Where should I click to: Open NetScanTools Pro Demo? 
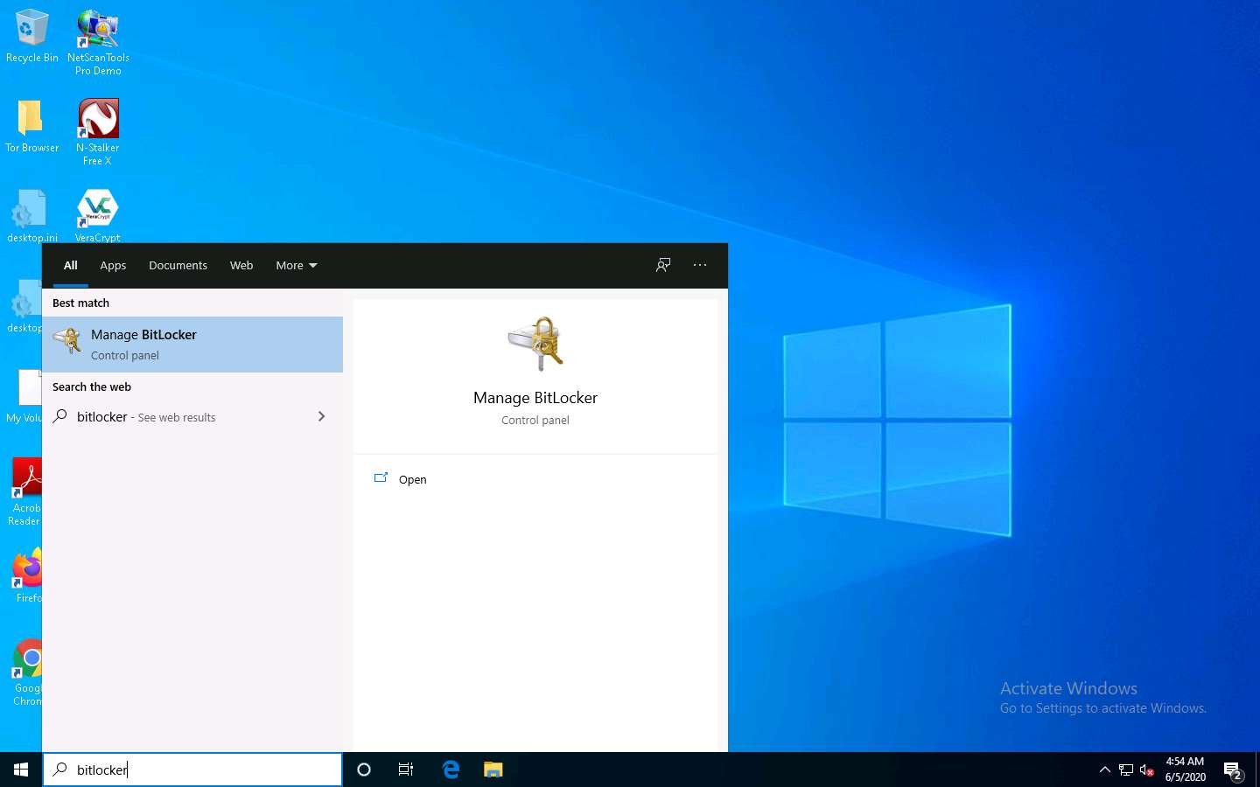pyautogui.click(x=97, y=28)
